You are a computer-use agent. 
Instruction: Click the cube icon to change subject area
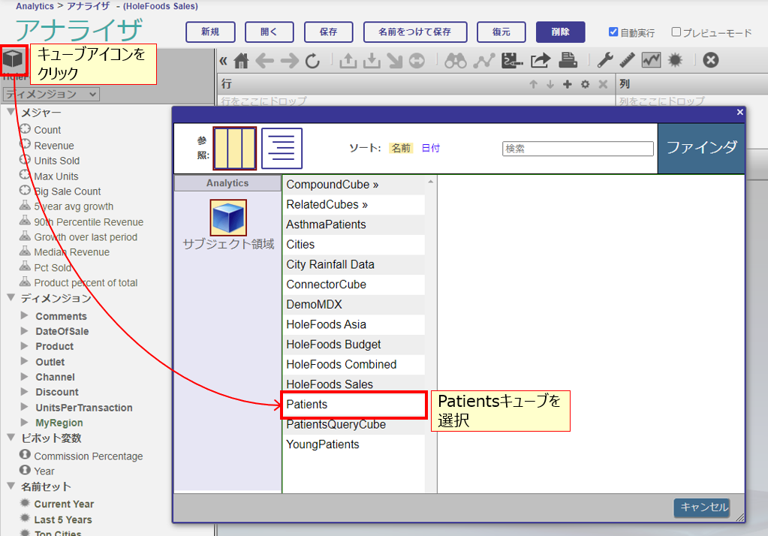point(13,60)
